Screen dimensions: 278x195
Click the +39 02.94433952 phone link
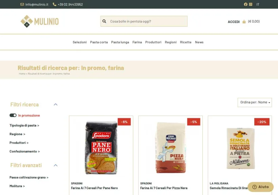click(70, 4)
